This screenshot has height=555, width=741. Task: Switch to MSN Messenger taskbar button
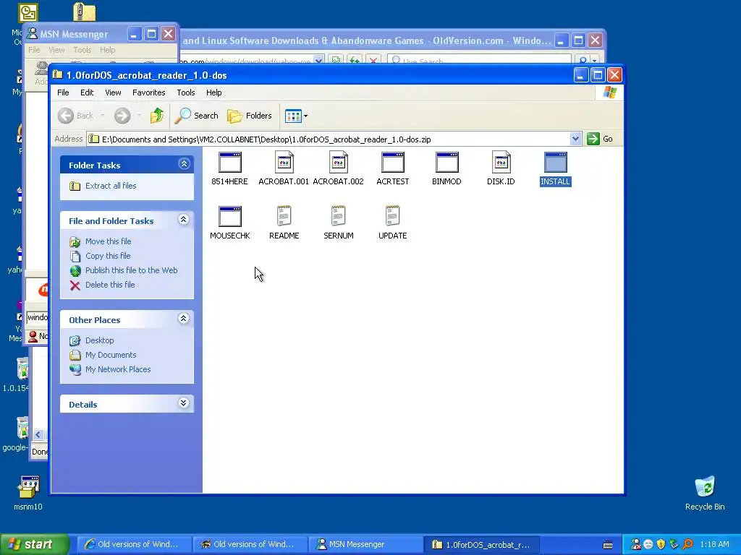pyautogui.click(x=365, y=545)
